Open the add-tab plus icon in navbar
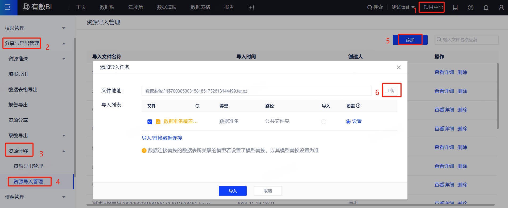Image resolution: width=508 pixels, height=208 pixels. pos(251,7)
